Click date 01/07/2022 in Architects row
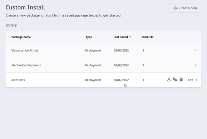This screenshot has height=139, width=207. point(121,80)
